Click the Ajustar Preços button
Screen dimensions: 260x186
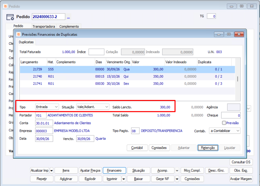(x=90, y=171)
